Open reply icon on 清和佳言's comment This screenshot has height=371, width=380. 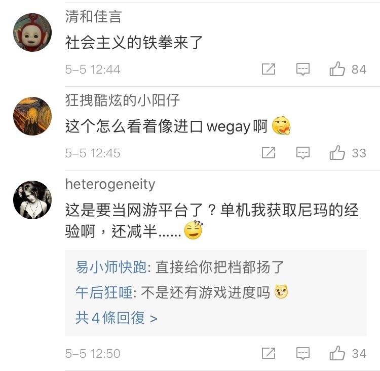[303, 69]
